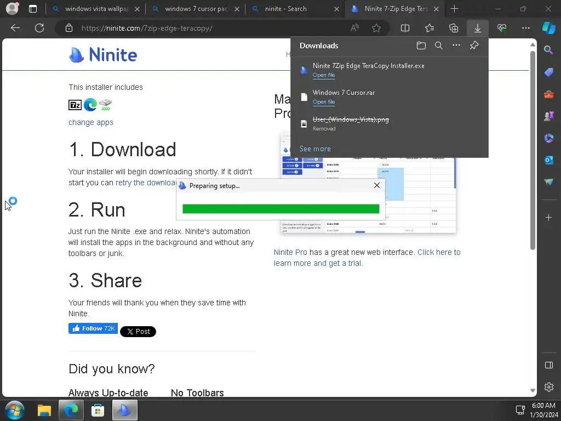Image resolution: width=561 pixels, height=421 pixels.
Task: Open file for Windows 7 Cursor.rar
Action: [323, 101]
